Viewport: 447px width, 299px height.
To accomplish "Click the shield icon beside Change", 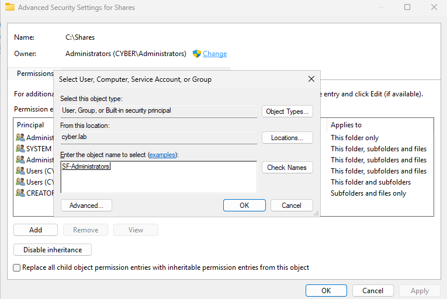I will tap(197, 54).
